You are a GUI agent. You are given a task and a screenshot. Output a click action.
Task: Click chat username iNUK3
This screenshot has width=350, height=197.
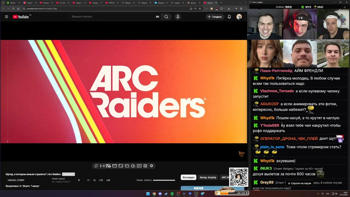[x=266, y=169]
